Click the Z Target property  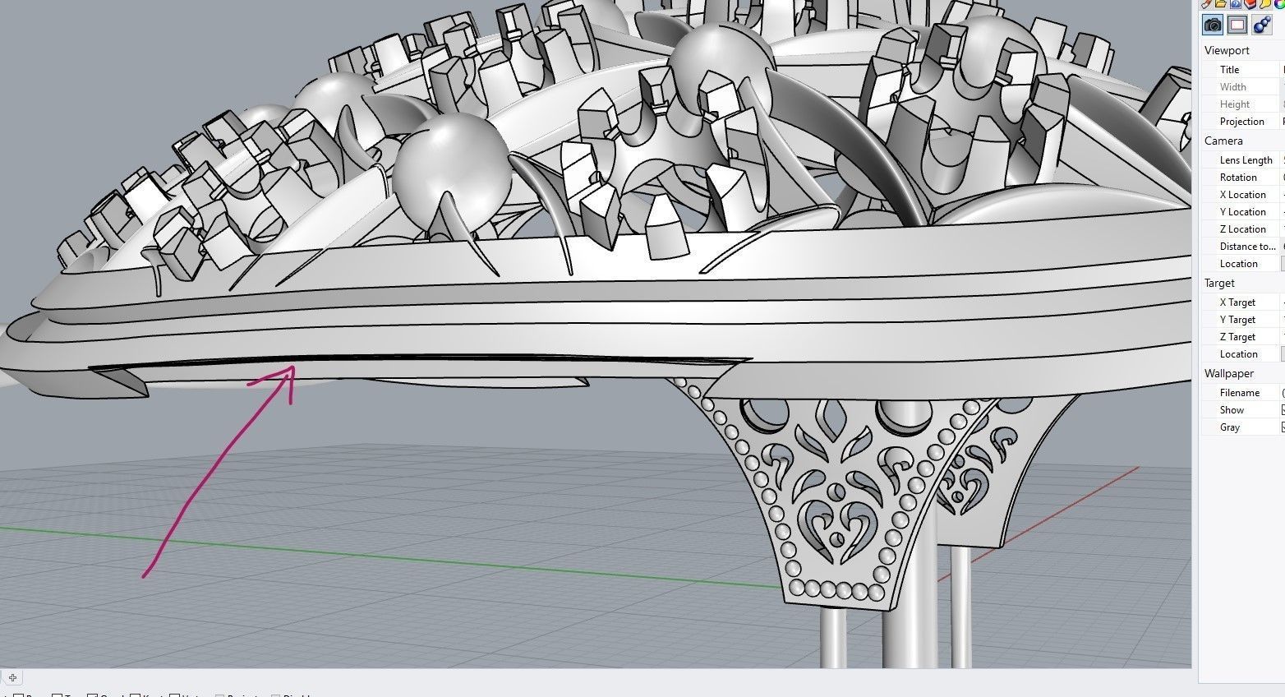click(1237, 337)
